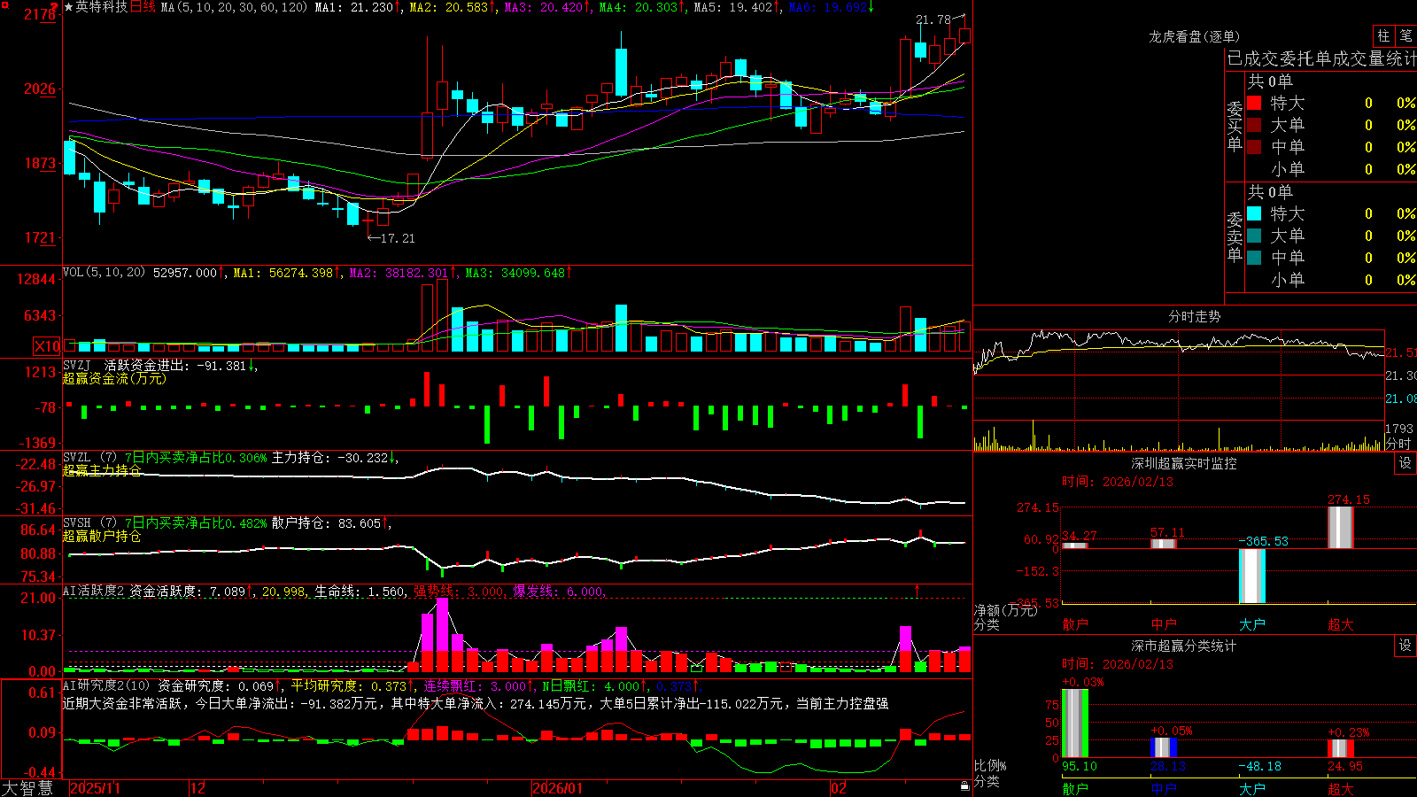The width and height of the screenshot is (1417, 797).
Task: Click the 12 month marker on timeline
Action: click(x=198, y=788)
